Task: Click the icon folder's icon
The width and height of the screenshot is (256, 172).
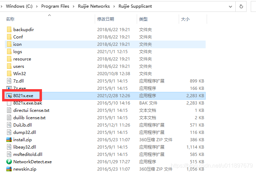Action: click(9, 44)
